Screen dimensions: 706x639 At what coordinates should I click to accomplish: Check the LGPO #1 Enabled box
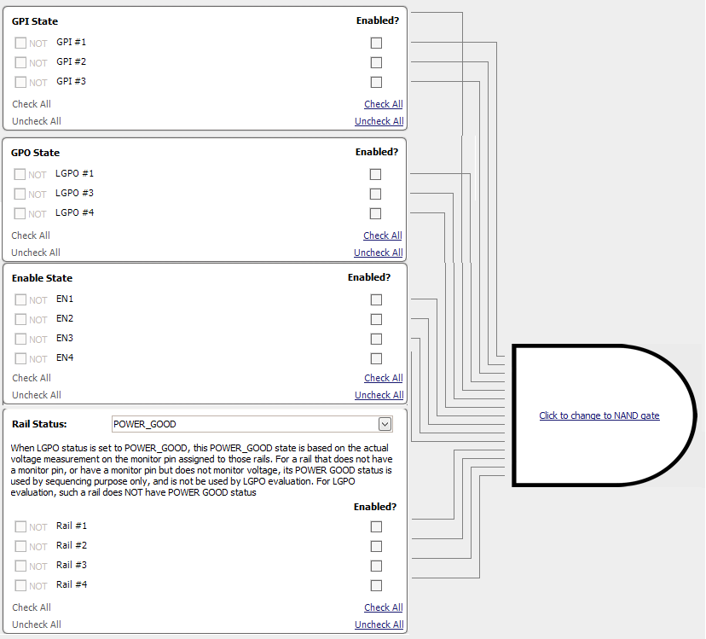[375, 173]
